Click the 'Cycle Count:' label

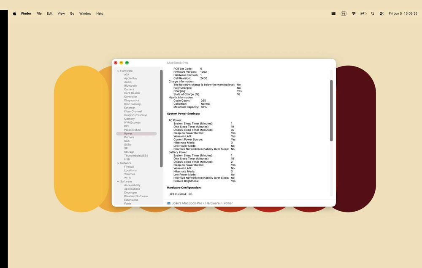[181, 101]
